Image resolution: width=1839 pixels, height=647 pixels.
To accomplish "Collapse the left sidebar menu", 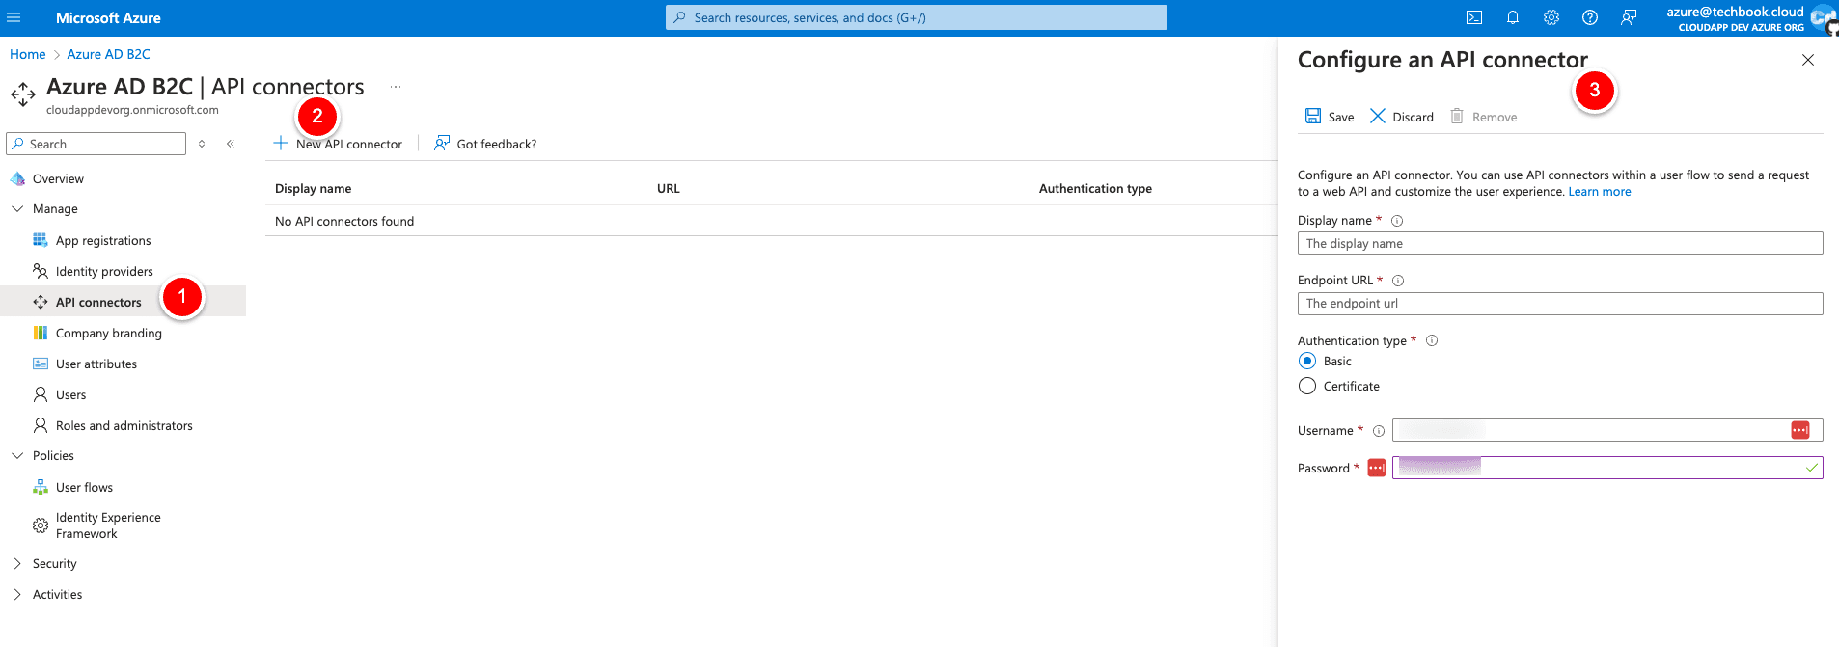I will tap(231, 144).
